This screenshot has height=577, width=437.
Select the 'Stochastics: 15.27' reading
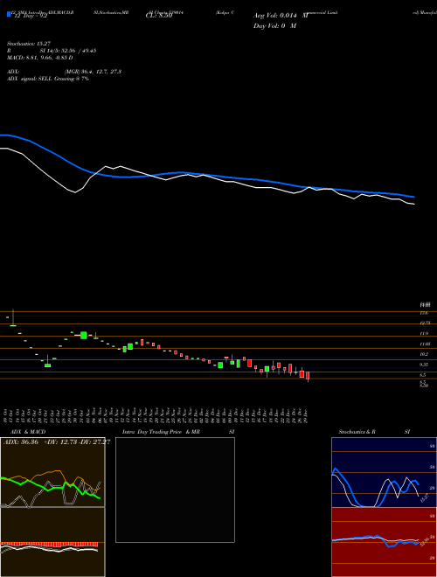tap(28, 44)
